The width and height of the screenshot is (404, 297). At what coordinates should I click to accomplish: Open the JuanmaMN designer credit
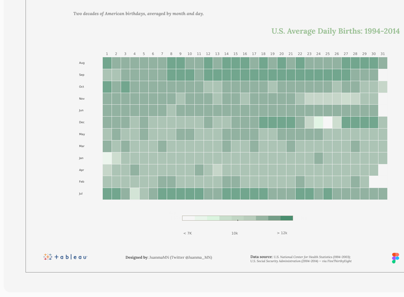coord(168,257)
